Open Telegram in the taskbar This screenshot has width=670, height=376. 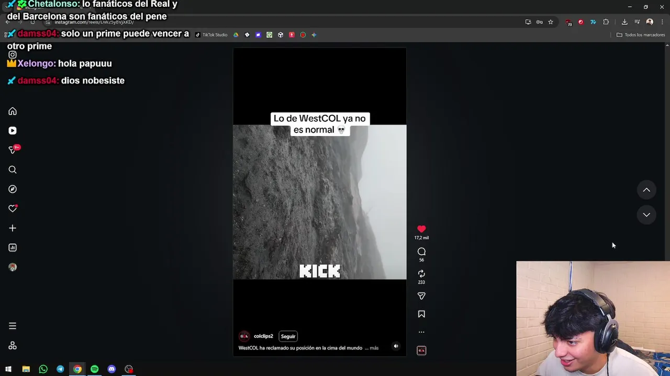(60, 369)
